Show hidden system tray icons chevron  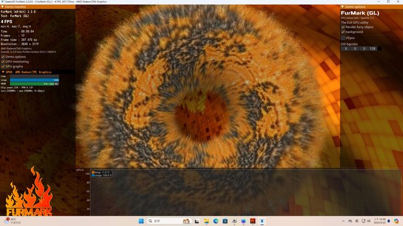point(343,221)
